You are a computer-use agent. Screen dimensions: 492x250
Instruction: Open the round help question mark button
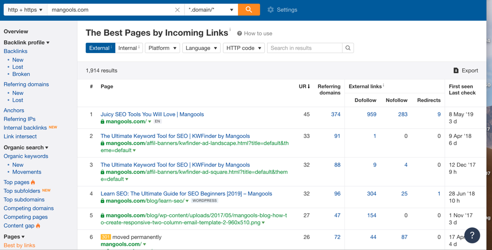(x=472, y=235)
